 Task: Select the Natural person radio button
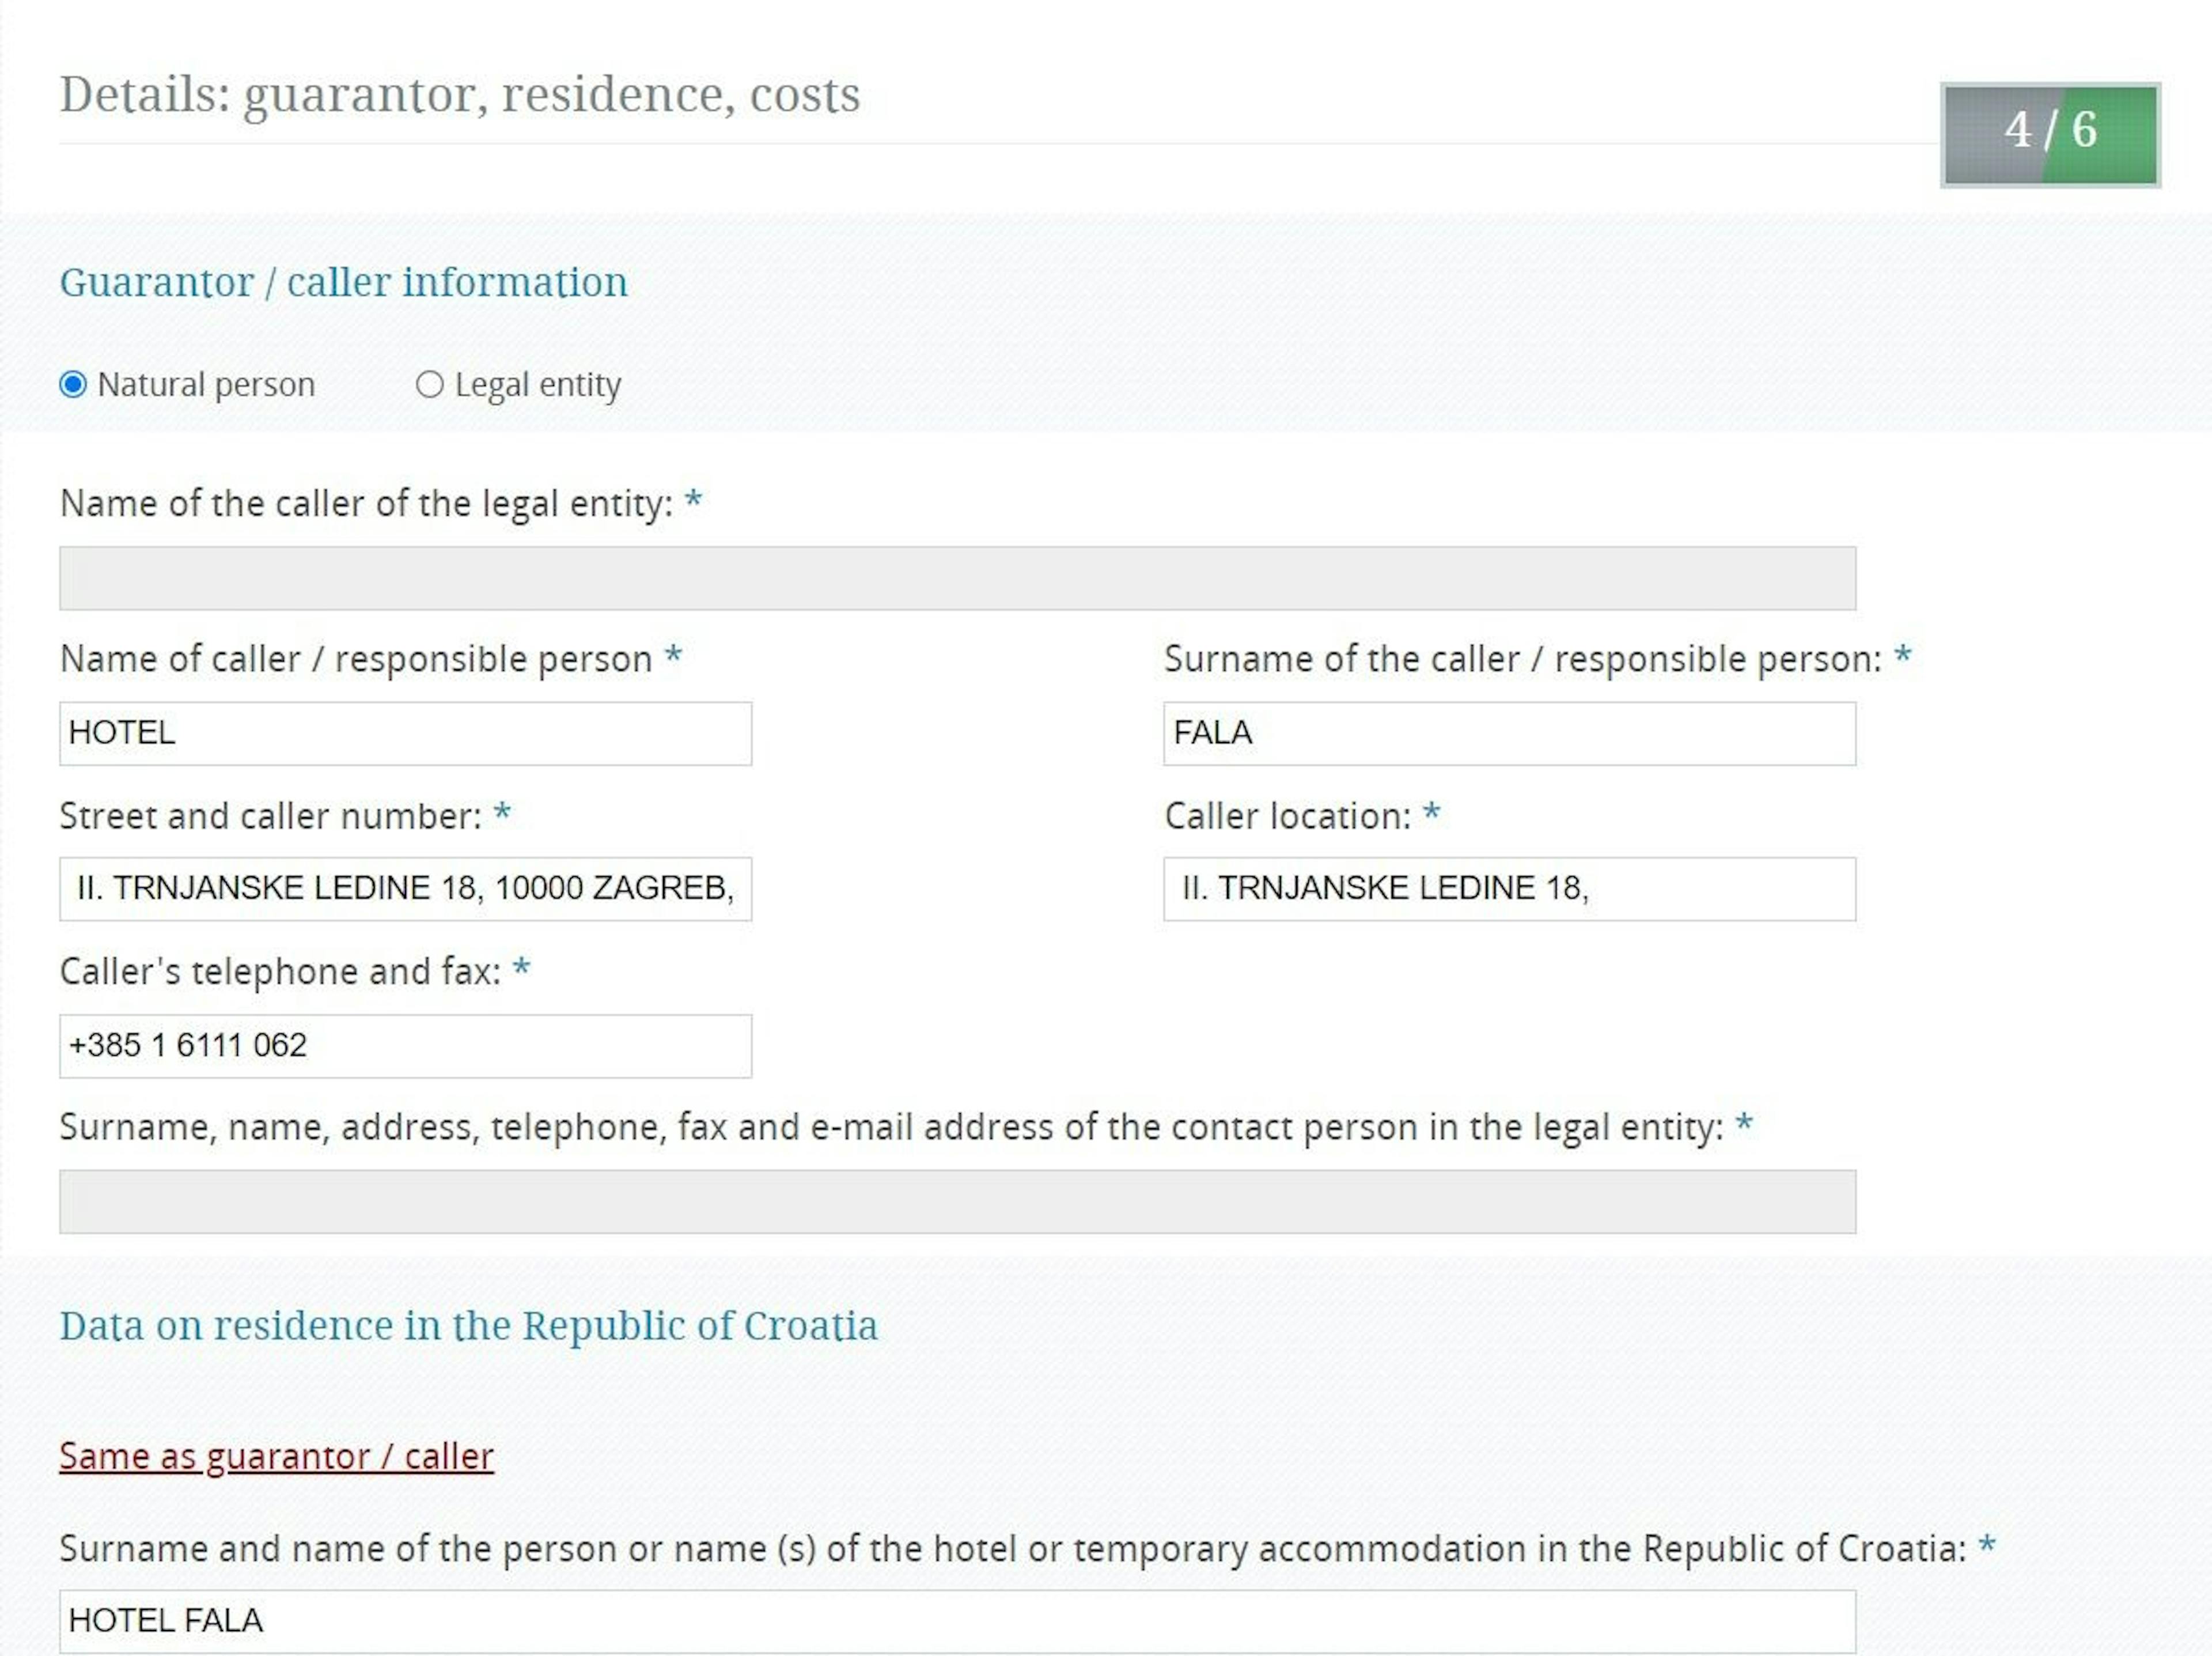(73, 384)
